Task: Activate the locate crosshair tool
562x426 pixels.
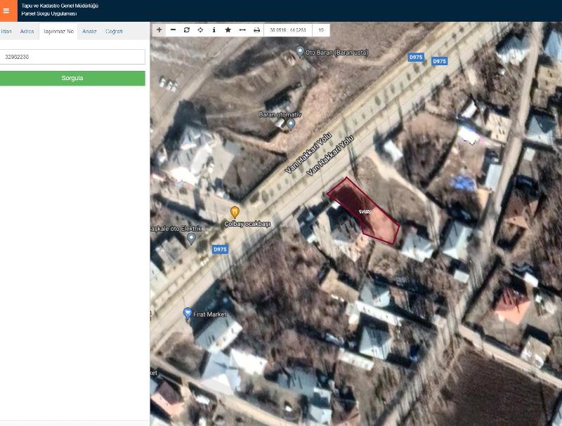Action: tap(200, 30)
